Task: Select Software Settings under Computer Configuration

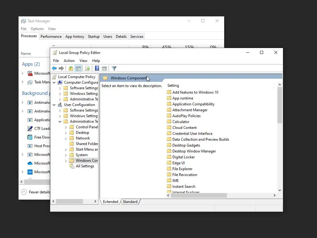Action: pos(81,88)
